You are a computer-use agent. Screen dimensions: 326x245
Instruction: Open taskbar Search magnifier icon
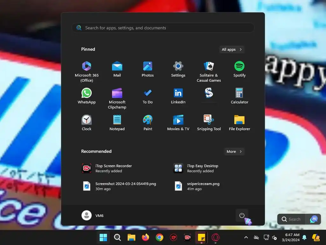pyautogui.click(x=117, y=237)
